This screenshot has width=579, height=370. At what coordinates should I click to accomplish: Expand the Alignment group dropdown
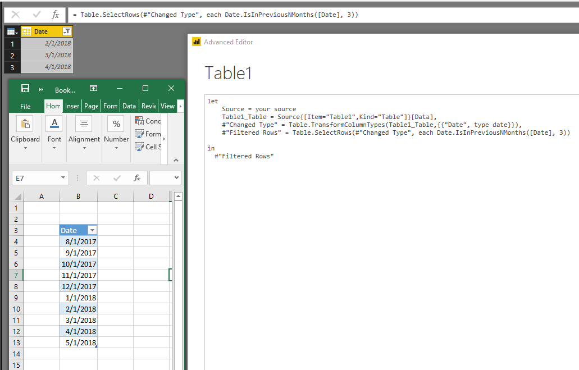tap(84, 148)
